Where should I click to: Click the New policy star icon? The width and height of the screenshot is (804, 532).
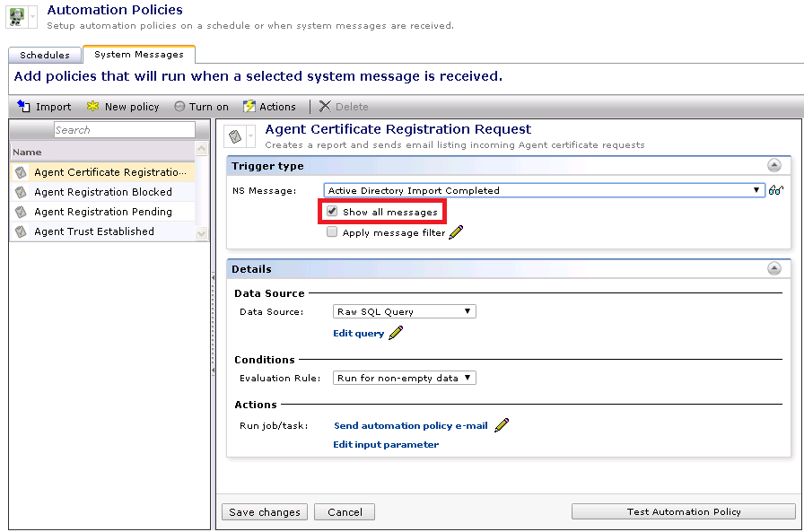(93, 107)
